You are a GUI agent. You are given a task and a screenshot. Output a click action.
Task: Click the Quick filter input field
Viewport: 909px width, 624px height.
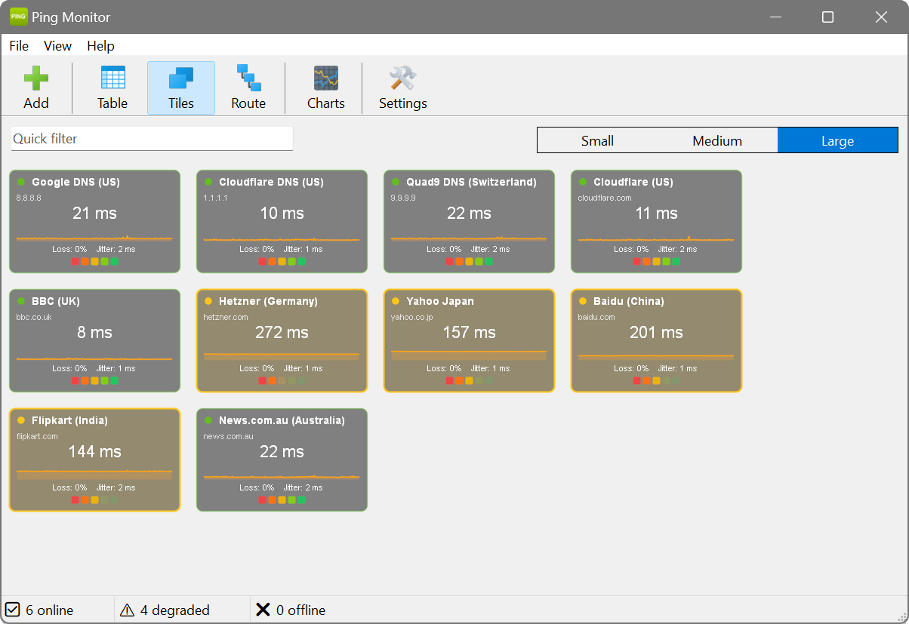click(151, 139)
